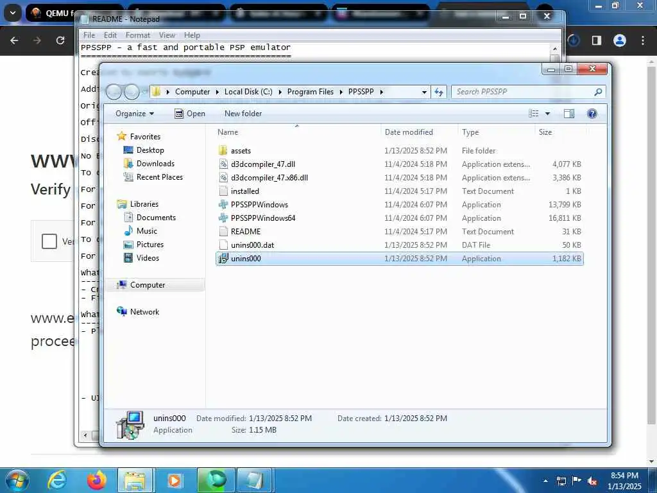This screenshot has width=657, height=493.
Task: Click the muted volume tray icon
Action: 592,481
